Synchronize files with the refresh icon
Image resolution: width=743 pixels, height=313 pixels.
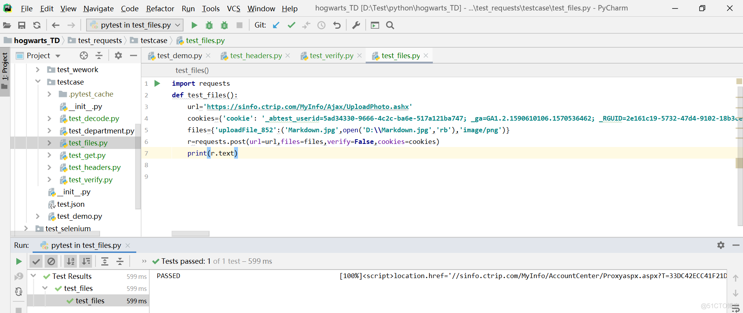pos(37,25)
